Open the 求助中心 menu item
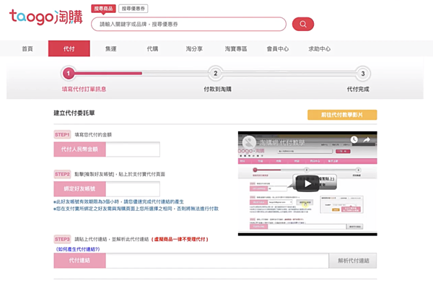Screen dimensions: 433x283 coord(319,48)
